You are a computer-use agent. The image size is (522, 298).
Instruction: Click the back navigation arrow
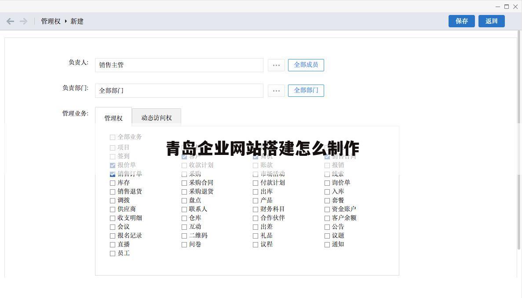click(x=10, y=21)
